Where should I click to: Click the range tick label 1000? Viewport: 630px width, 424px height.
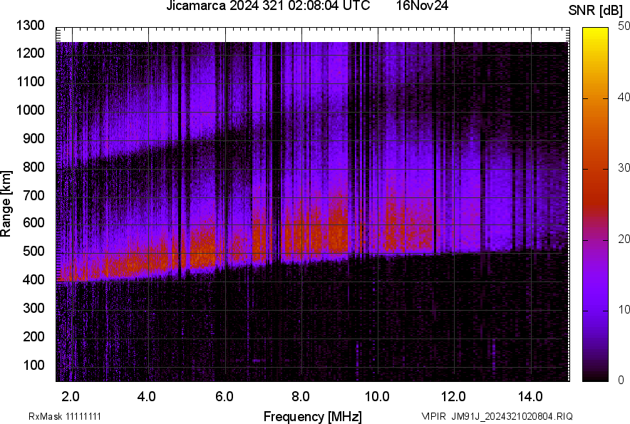30,110
